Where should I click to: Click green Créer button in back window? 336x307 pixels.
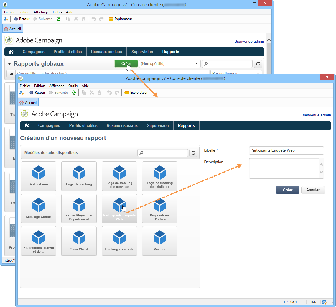126,63
